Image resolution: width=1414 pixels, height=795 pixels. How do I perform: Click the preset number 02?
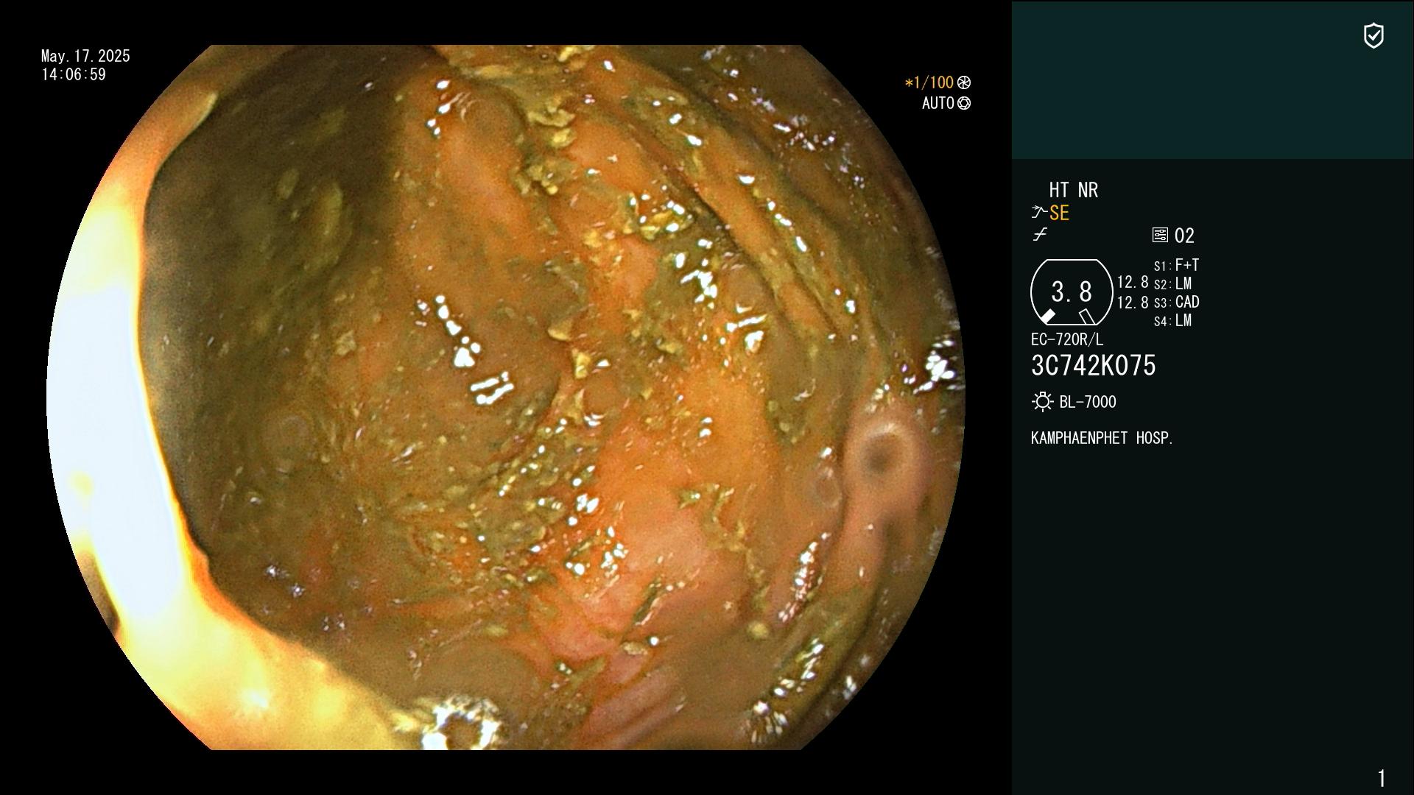coord(1184,236)
